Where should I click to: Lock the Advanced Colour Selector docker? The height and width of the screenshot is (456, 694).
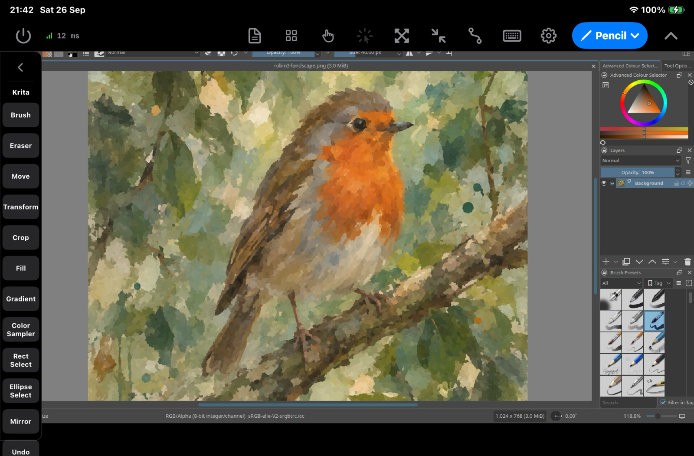604,75
